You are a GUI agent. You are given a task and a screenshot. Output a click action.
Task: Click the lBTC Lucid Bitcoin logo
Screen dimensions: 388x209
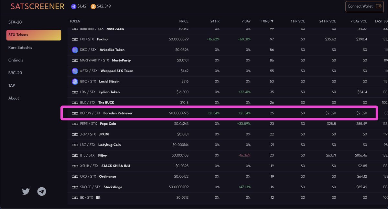(75, 82)
